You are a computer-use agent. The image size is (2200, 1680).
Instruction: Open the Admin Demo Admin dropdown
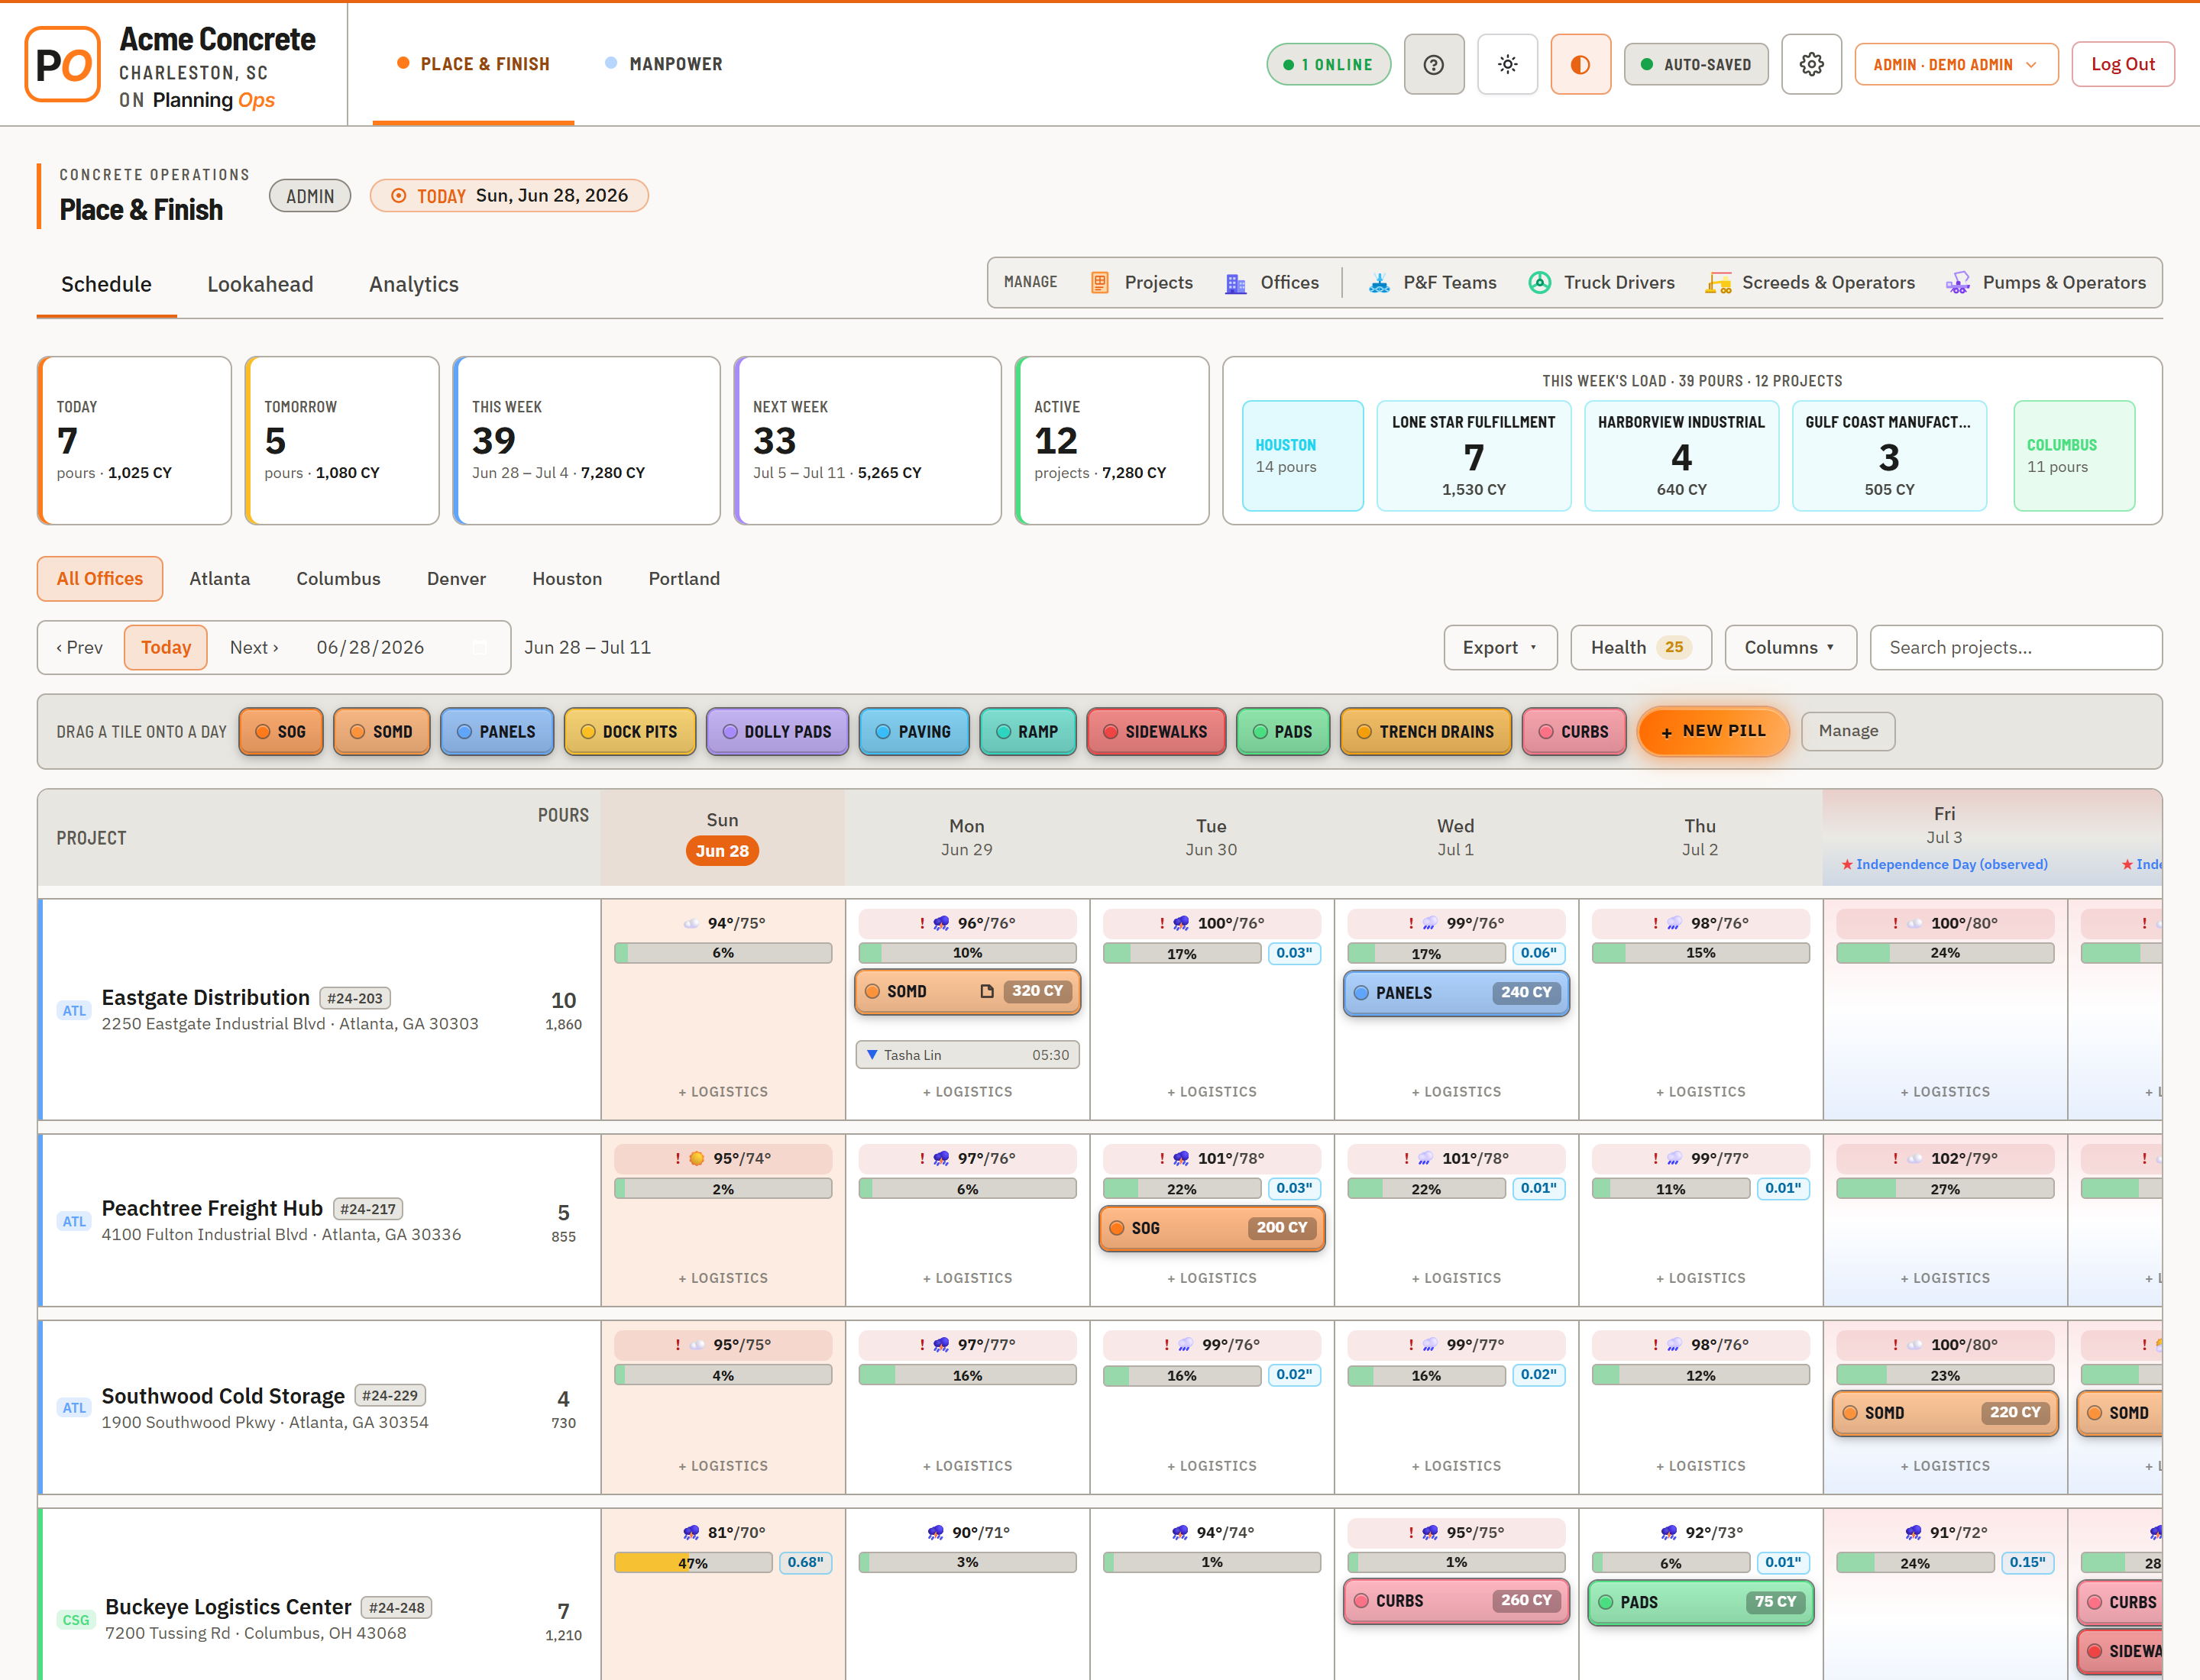pyautogui.click(x=1956, y=64)
